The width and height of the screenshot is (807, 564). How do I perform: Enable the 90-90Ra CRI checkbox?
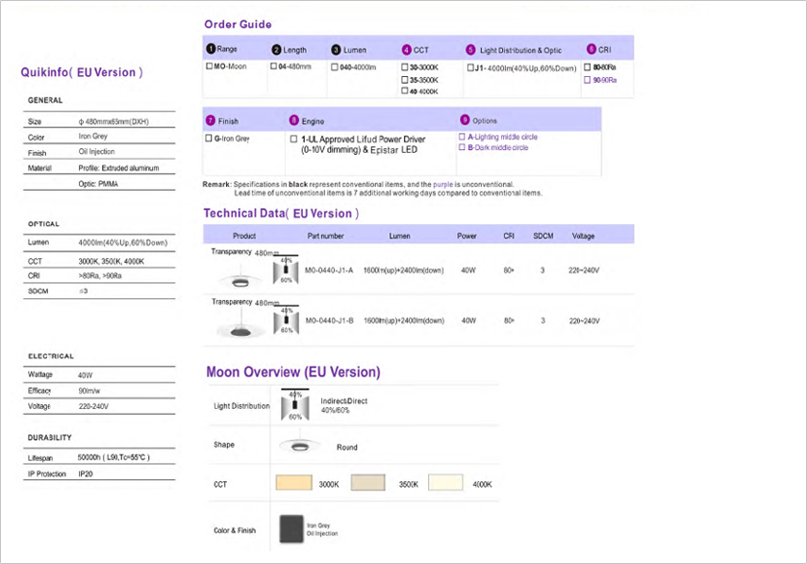click(588, 80)
